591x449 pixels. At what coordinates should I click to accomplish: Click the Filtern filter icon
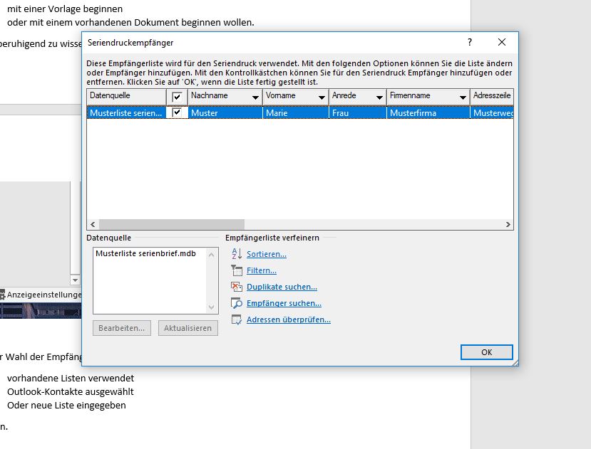pos(237,270)
